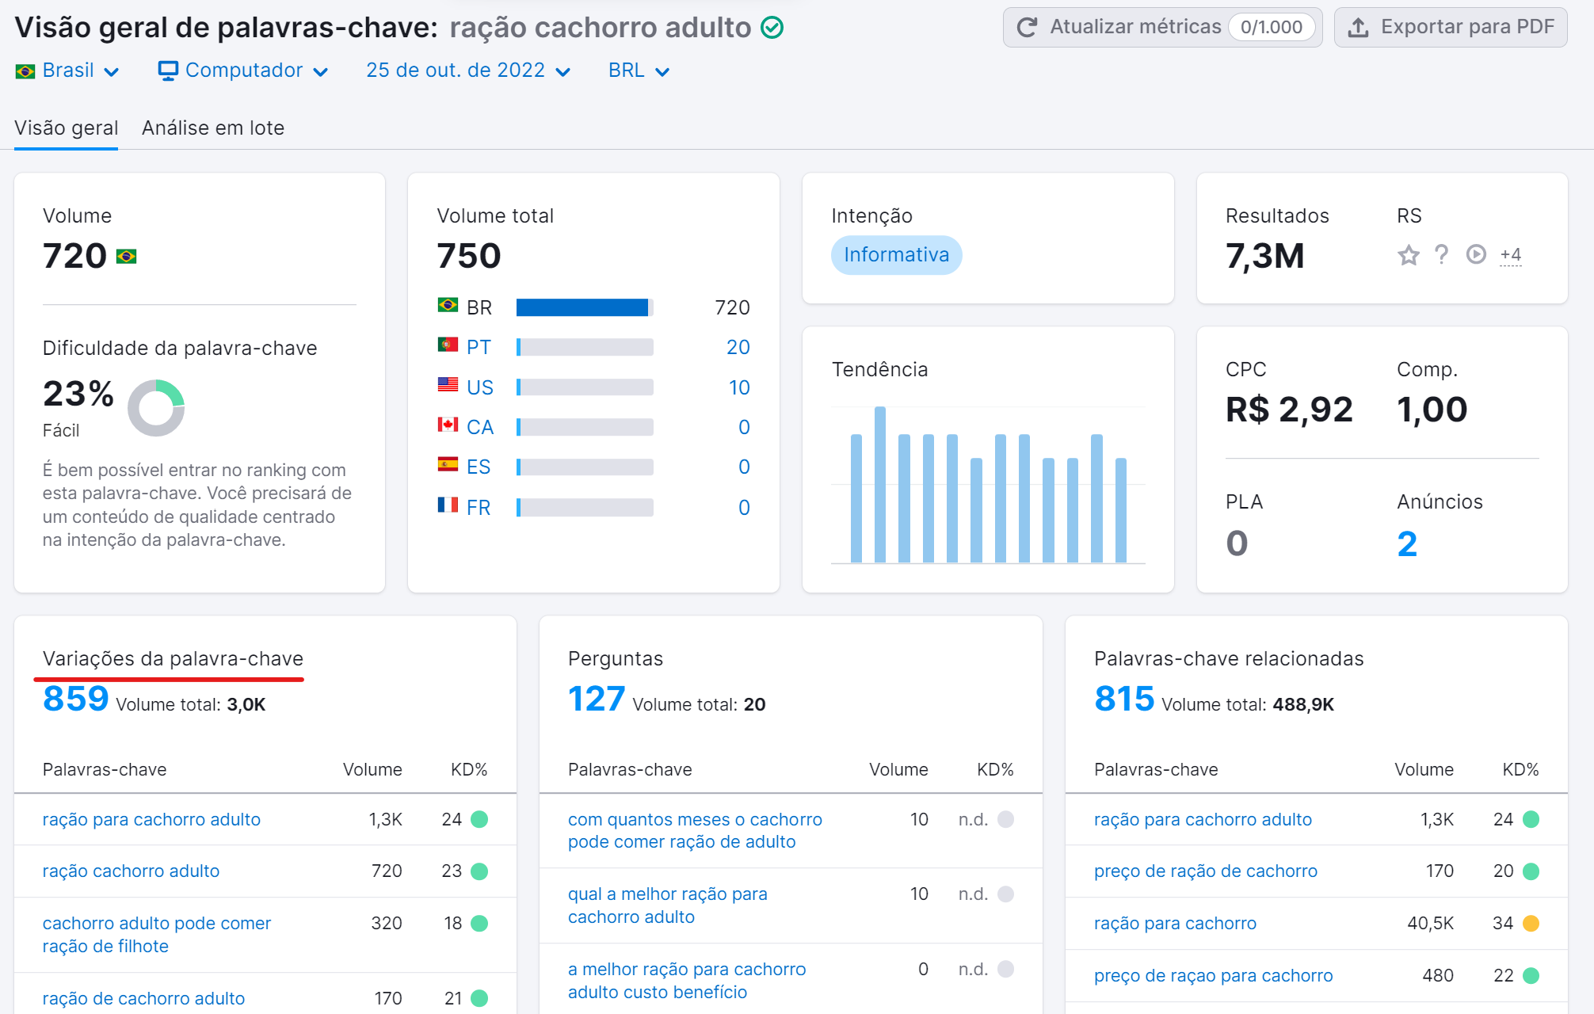Click the video play icon in the RS section
The width and height of the screenshot is (1594, 1014).
coord(1475,255)
